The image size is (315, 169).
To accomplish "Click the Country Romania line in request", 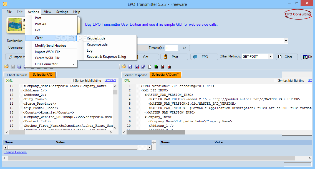I will (x=48, y=112).
